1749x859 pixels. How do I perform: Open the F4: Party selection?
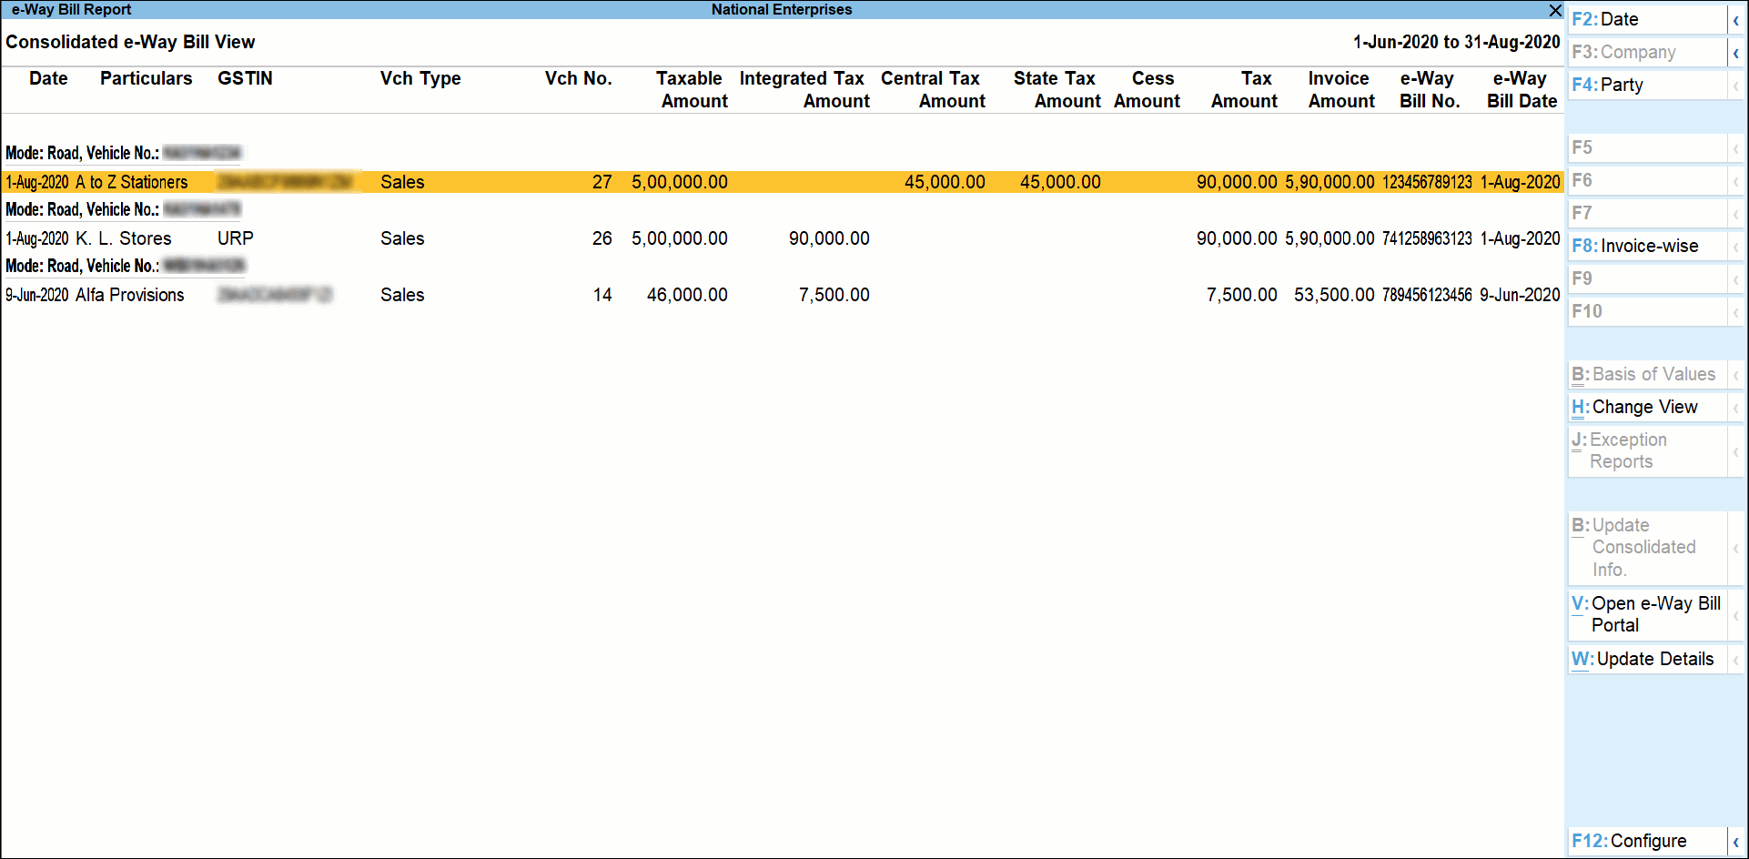coord(1629,85)
